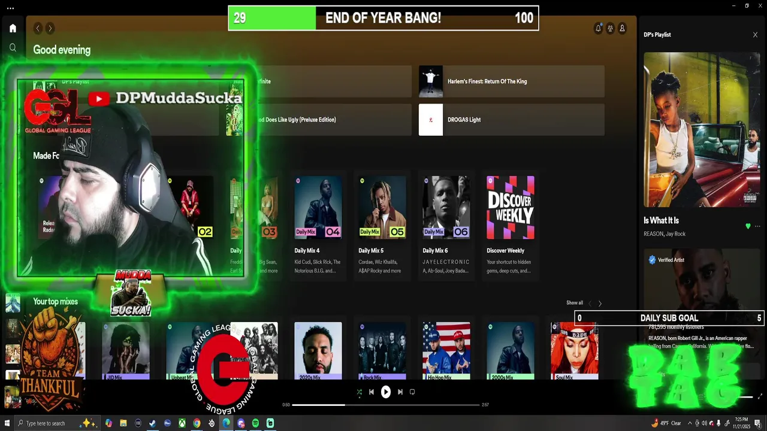Open the DROGAS Light album tile

point(511,120)
